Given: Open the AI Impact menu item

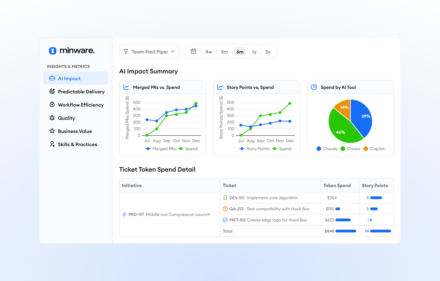Looking at the screenshot, I should click(76, 78).
